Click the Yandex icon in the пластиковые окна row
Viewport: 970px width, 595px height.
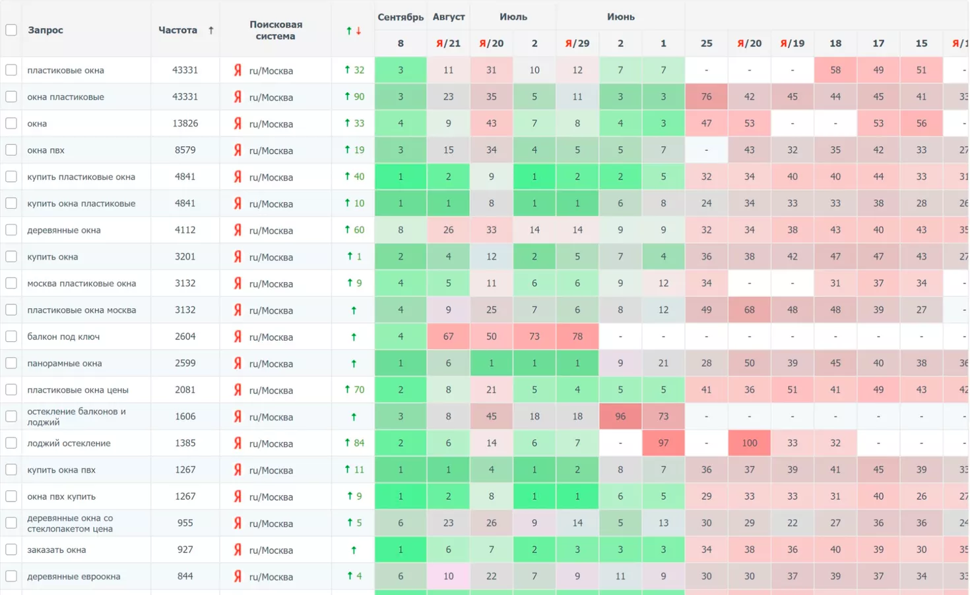[238, 71]
